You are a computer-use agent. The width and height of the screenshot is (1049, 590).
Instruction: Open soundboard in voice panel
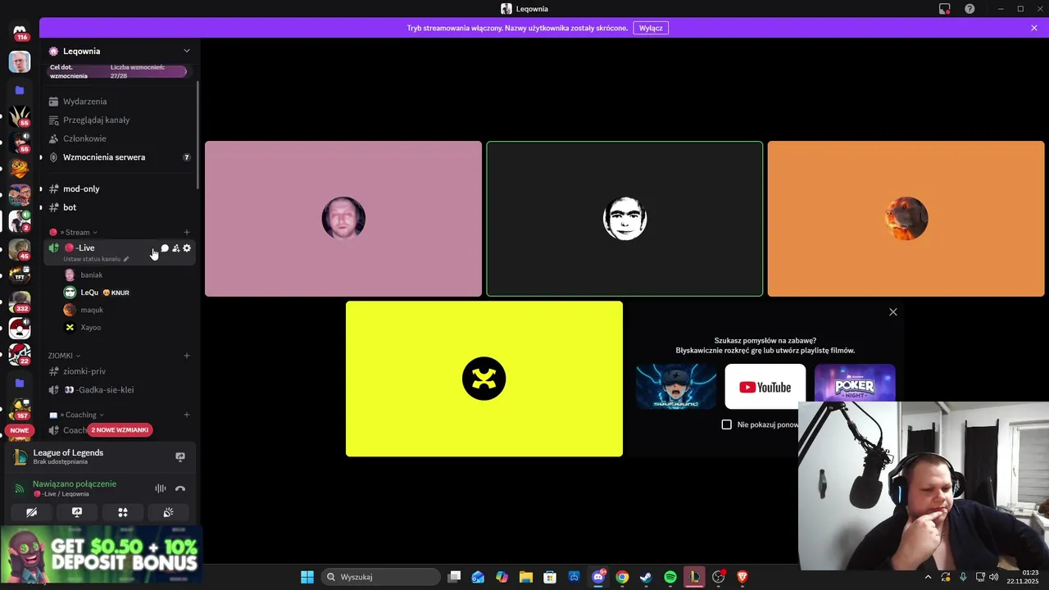[168, 512]
